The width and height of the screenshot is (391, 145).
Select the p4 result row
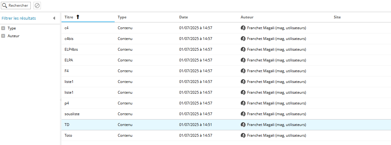226,103
